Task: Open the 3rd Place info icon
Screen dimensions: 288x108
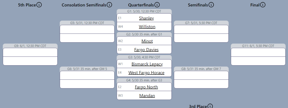Action: 210,106
